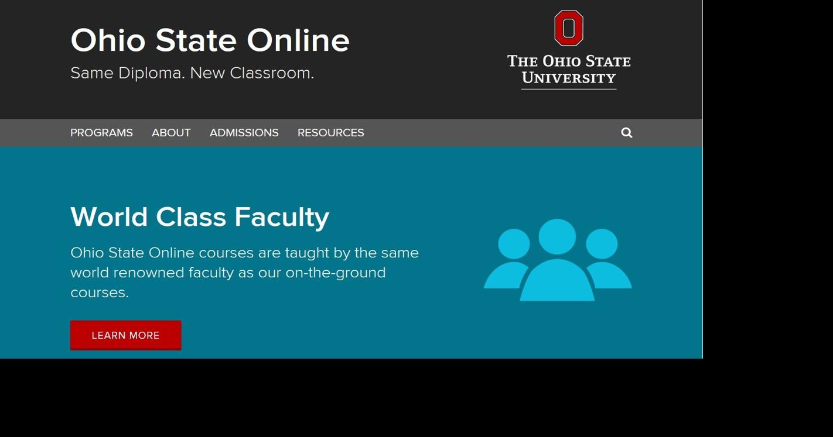Click the faculty description paragraph
833x437 pixels.
pos(245,273)
